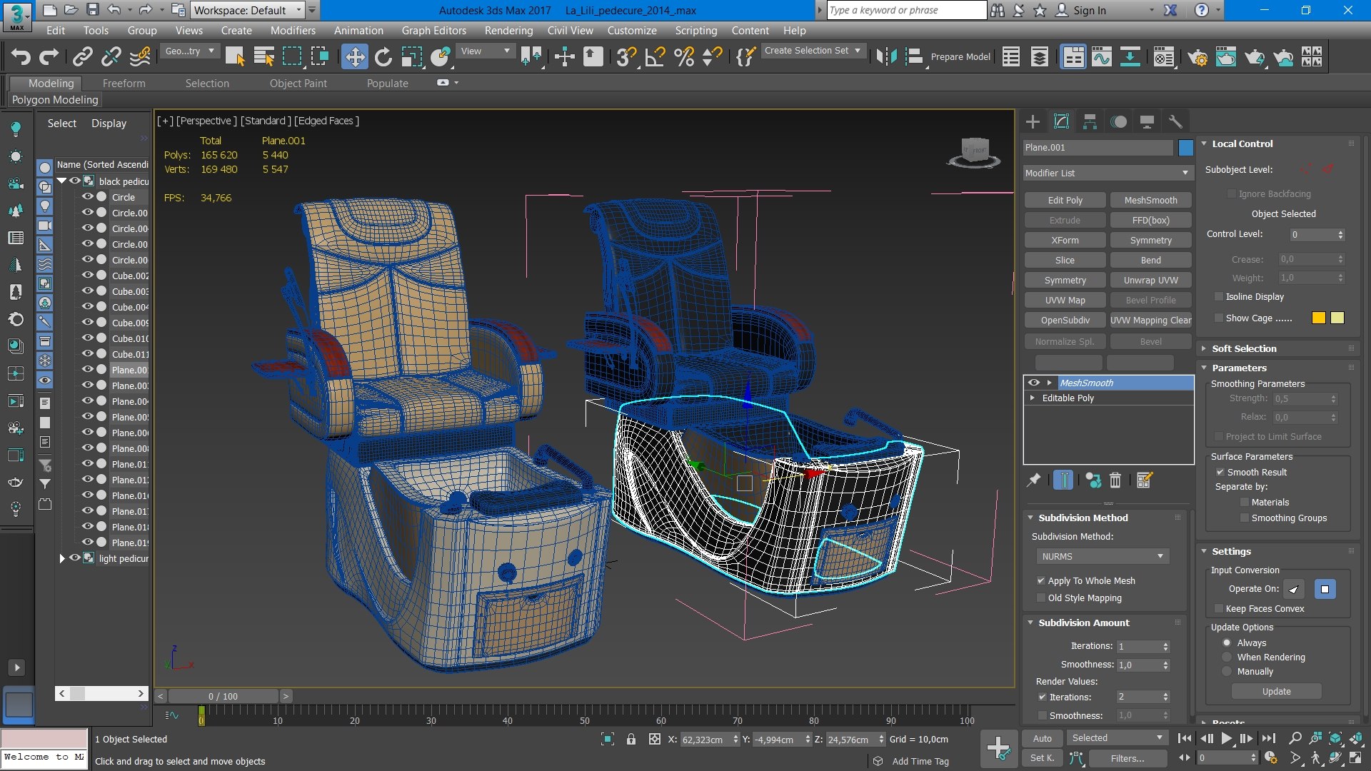This screenshot has width=1371, height=771.
Task: Open the Rendering menu
Action: coord(508,31)
